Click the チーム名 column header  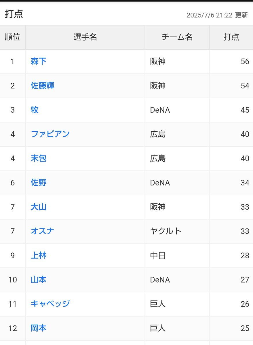click(177, 37)
